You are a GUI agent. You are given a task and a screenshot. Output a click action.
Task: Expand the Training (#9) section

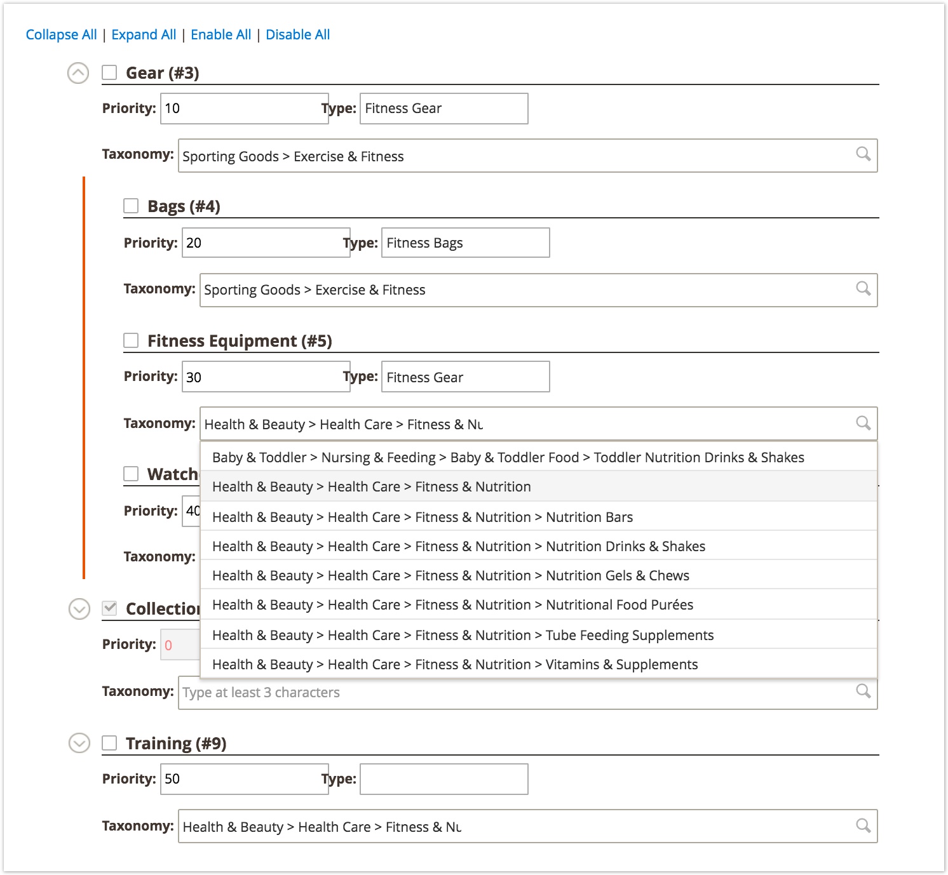(x=79, y=743)
